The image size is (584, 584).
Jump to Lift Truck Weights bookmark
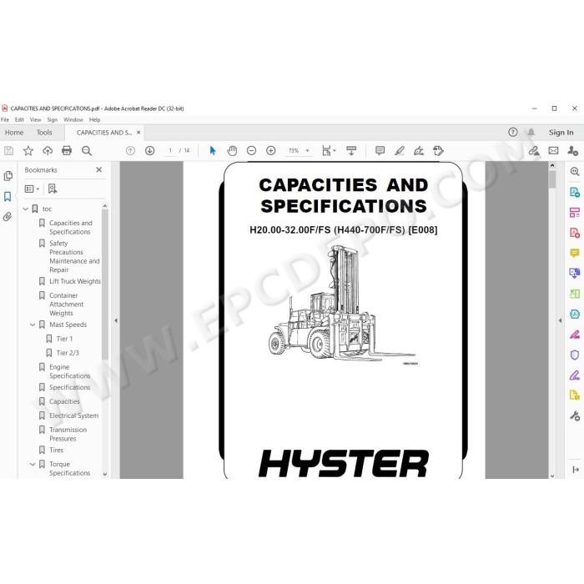pos(75,281)
